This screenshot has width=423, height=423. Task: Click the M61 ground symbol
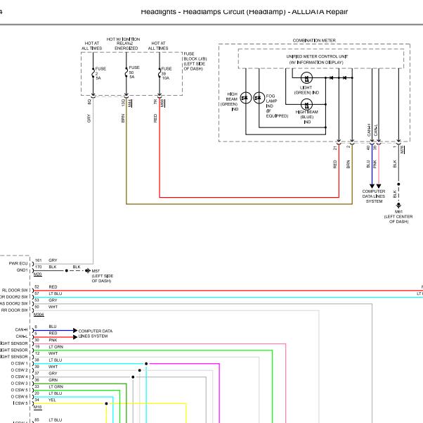[398, 206]
